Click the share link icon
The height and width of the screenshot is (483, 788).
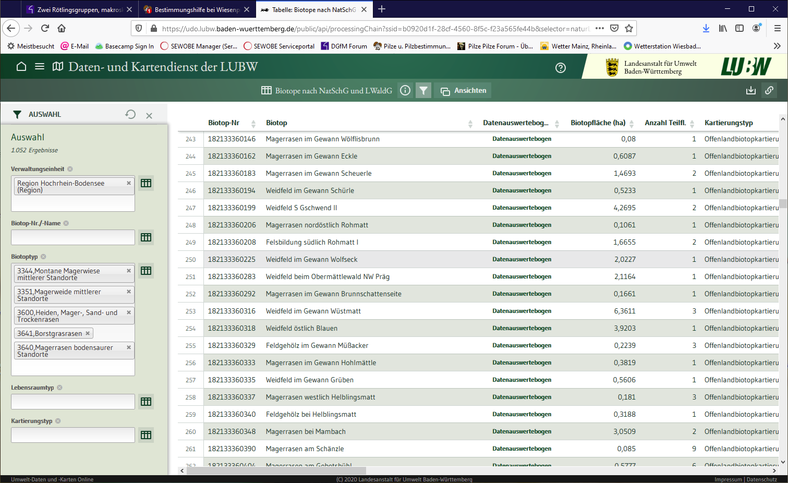click(x=769, y=91)
